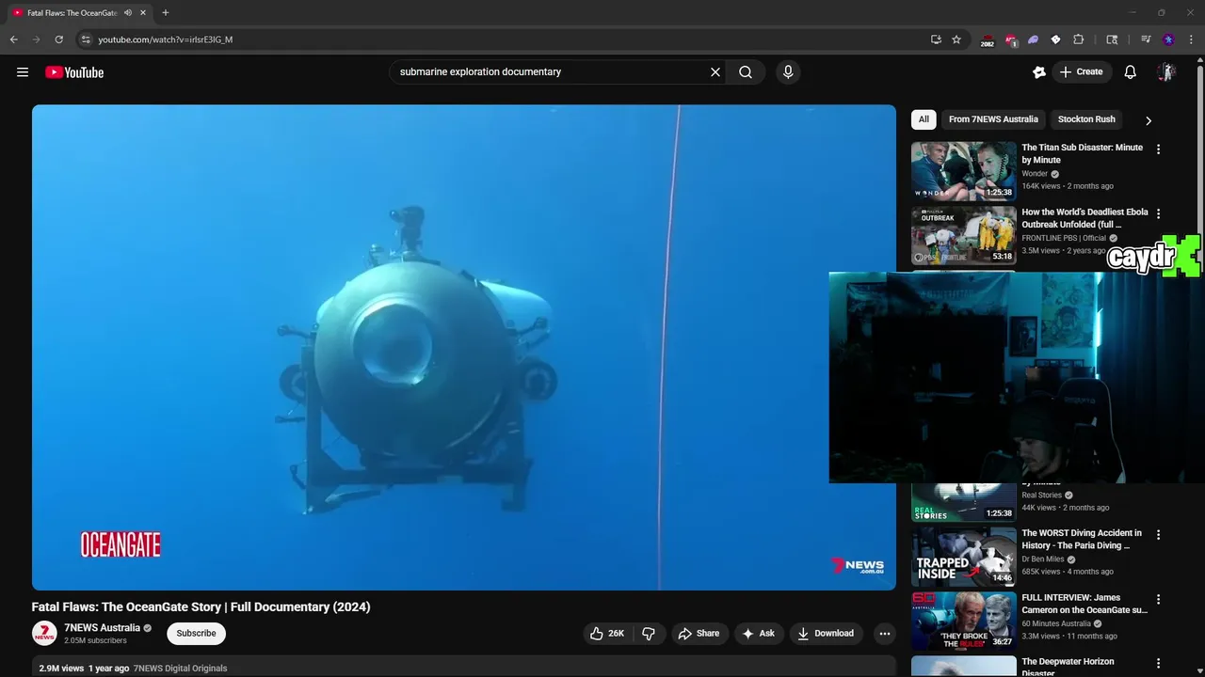The image size is (1205, 677).
Task: Open the Create button
Action: tap(1081, 72)
